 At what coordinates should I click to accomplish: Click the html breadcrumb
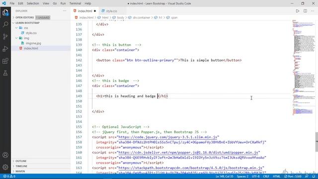(105, 18)
